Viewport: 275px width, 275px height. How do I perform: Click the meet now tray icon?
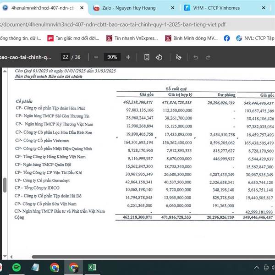(x=266, y=268)
